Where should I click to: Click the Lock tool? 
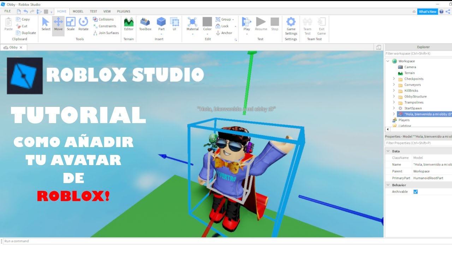(x=222, y=26)
